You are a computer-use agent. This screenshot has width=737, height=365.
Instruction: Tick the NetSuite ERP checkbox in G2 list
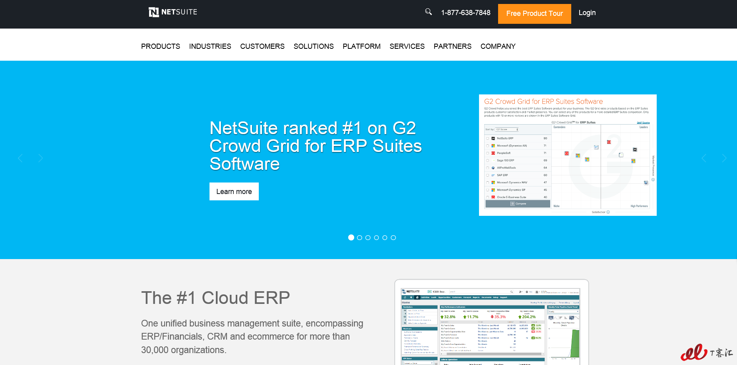click(x=488, y=138)
